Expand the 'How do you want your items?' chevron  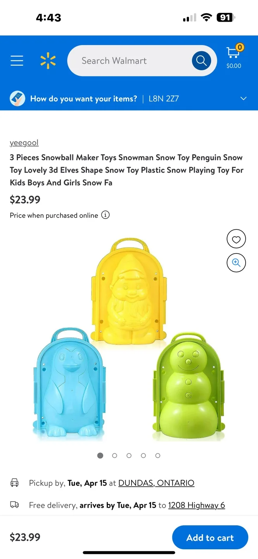tap(243, 99)
